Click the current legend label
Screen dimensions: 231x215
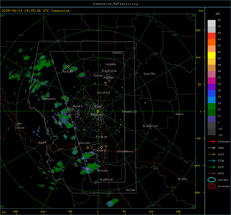pyautogui.click(x=223, y=180)
